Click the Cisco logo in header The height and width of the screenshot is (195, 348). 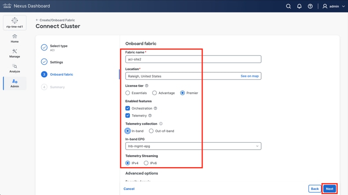[7, 6]
